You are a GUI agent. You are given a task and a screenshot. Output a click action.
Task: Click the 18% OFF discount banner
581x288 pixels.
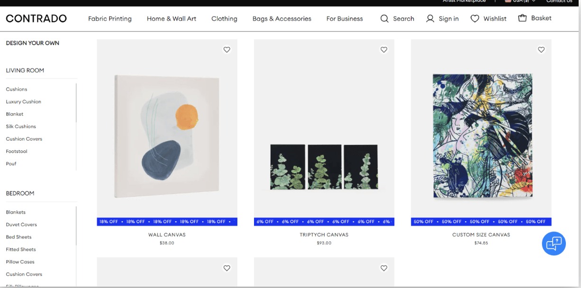167,222
